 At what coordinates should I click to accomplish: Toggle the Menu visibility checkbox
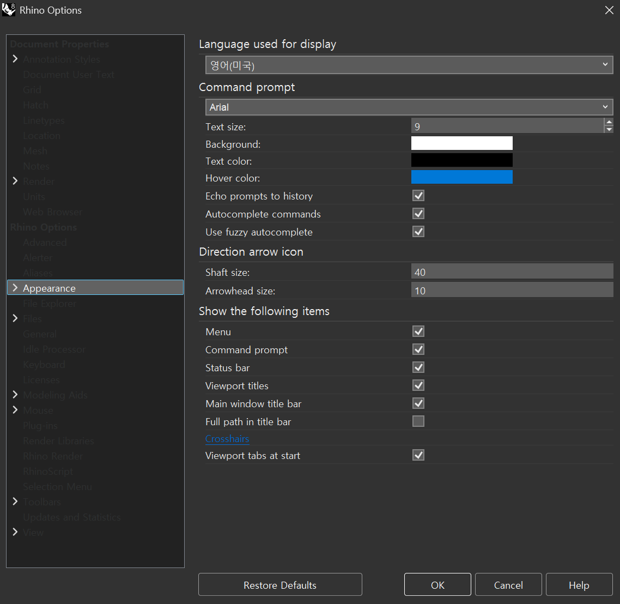pyautogui.click(x=418, y=331)
